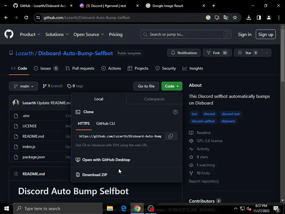Image resolution: width=285 pixels, height=214 pixels.
Task: Open the clone help question icon
Action: coord(175,112)
